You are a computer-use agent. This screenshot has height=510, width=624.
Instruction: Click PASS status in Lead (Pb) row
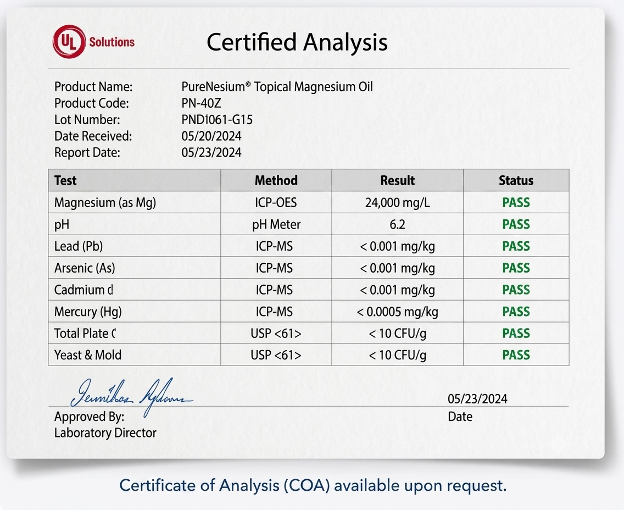(516, 246)
